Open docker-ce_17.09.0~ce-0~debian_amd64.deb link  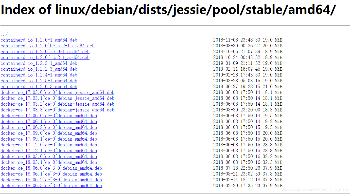[x=49, y=133]
